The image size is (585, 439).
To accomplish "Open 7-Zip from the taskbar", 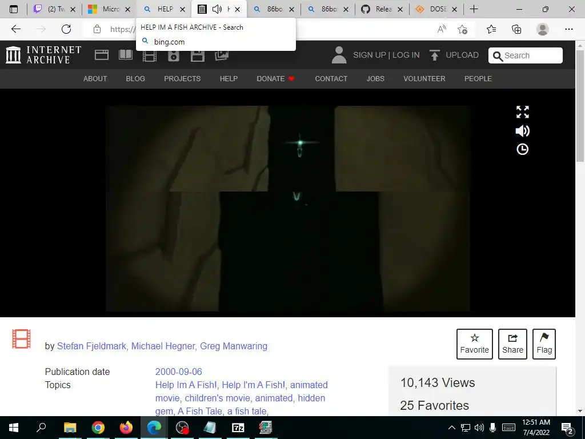I will [x=238, y=428].
